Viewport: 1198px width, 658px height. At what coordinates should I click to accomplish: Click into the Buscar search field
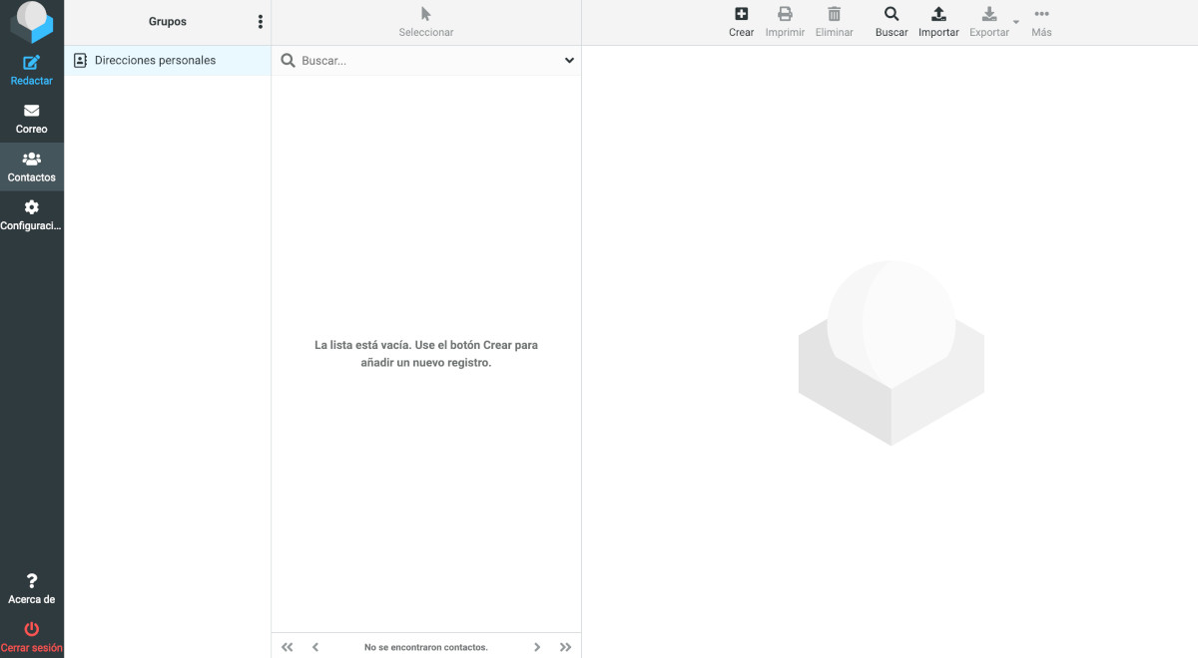pyautogui.click(x=427, y=61)
